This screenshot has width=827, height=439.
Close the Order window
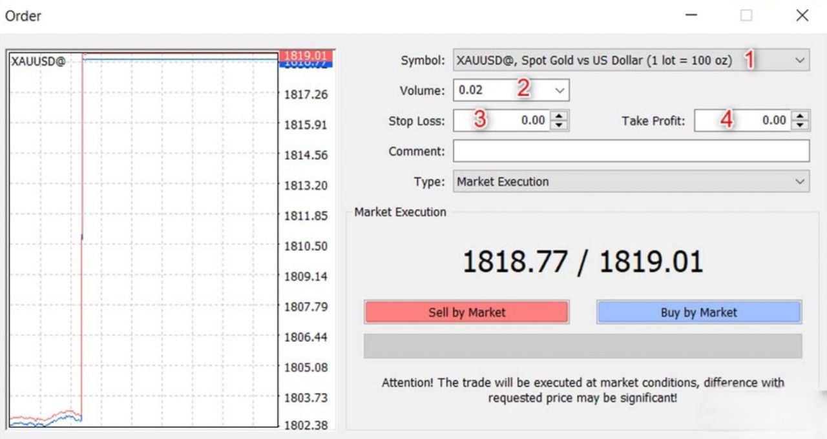coord(802,15)
